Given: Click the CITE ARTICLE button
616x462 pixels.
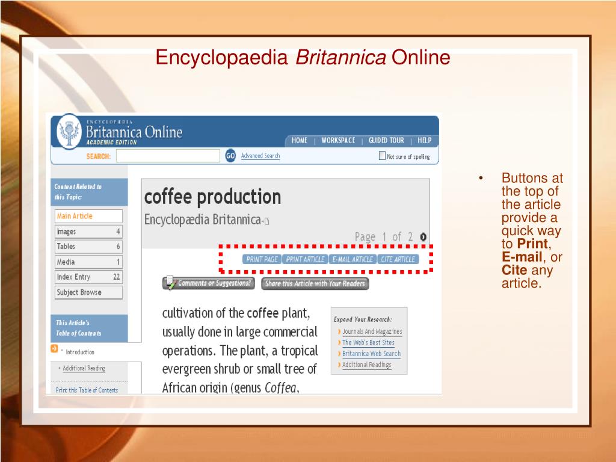Looking at the screenshot, I should 398,259.
